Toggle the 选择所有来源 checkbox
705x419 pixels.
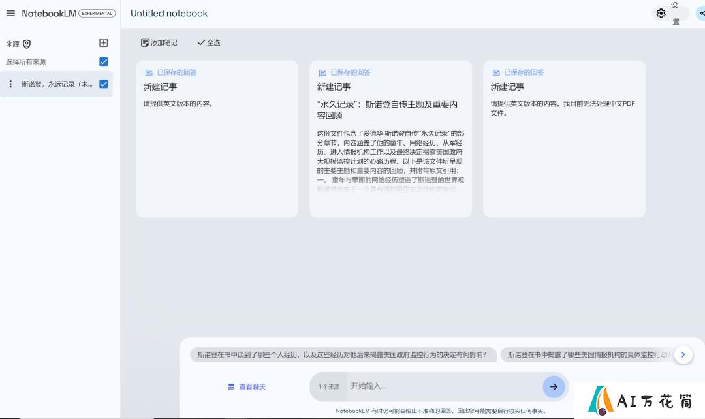point(103,61)
